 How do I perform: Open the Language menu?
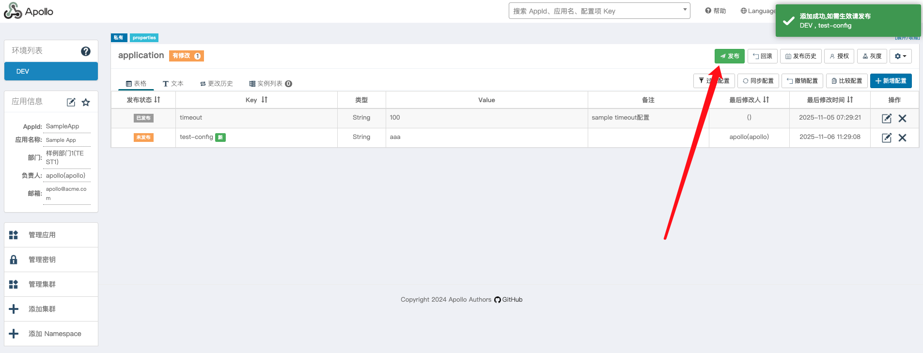[x=758, y=11]
